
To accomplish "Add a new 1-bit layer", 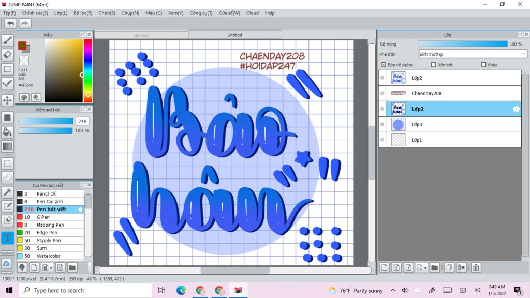I will (408, 267).
